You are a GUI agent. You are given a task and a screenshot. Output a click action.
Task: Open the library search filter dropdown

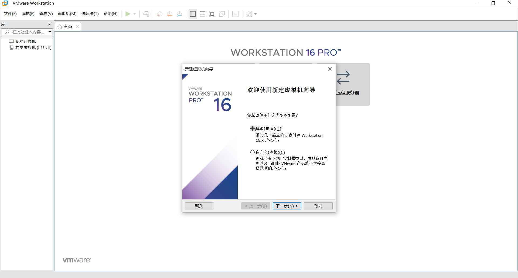click(x=50, y=32)
